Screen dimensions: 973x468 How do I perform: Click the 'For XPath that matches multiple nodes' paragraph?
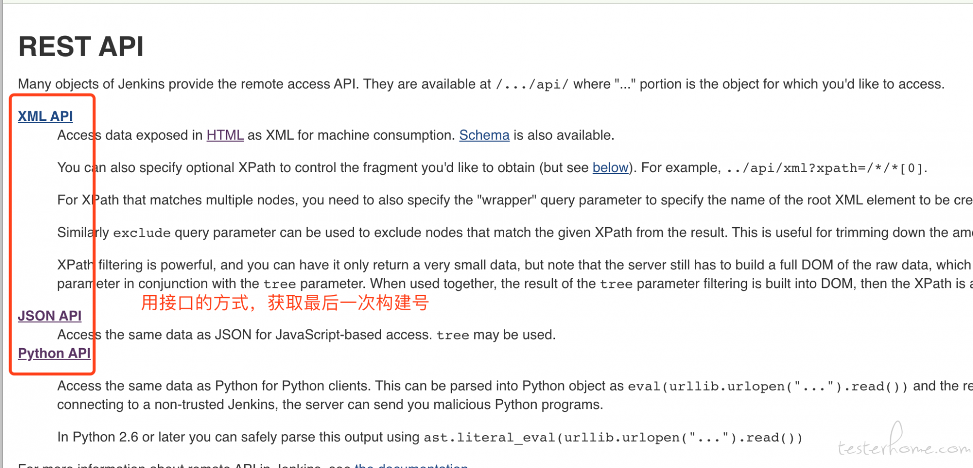[515, 200]
